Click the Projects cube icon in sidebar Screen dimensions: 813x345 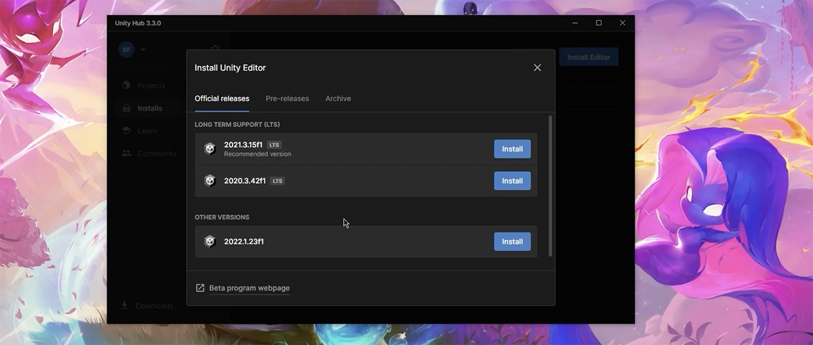tap(126, 86)
